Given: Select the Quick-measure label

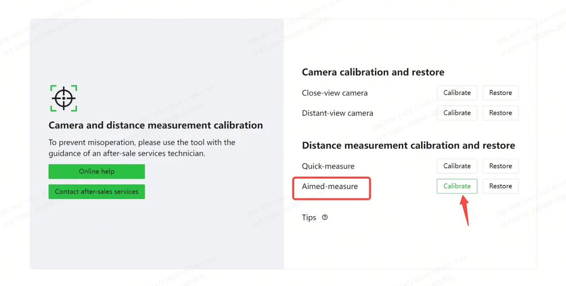Looking at the screenshot, I should 328,166.
